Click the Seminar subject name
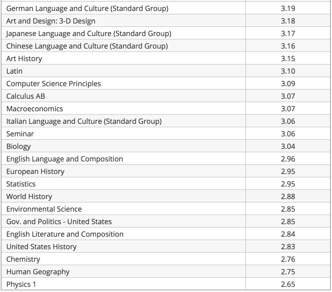Screen dimensions: 332x292 click(x=20, y=134)
